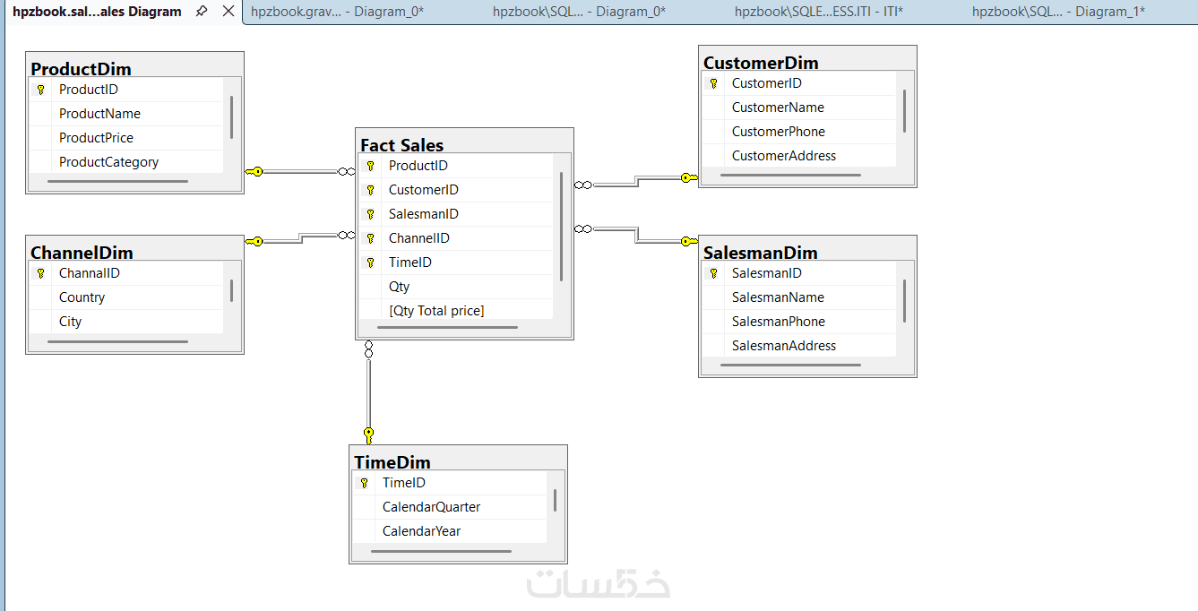Select the key endpoint of the TimeDim relationship line

click(x=368, y=435)
